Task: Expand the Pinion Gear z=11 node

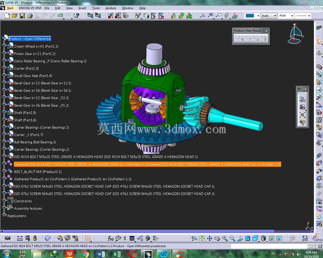Action: [x=4, y=53]
